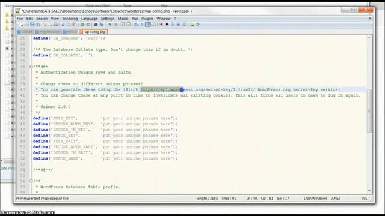
Task: Click 'ANSI' encoding in status bar
Action: point(336,199)
